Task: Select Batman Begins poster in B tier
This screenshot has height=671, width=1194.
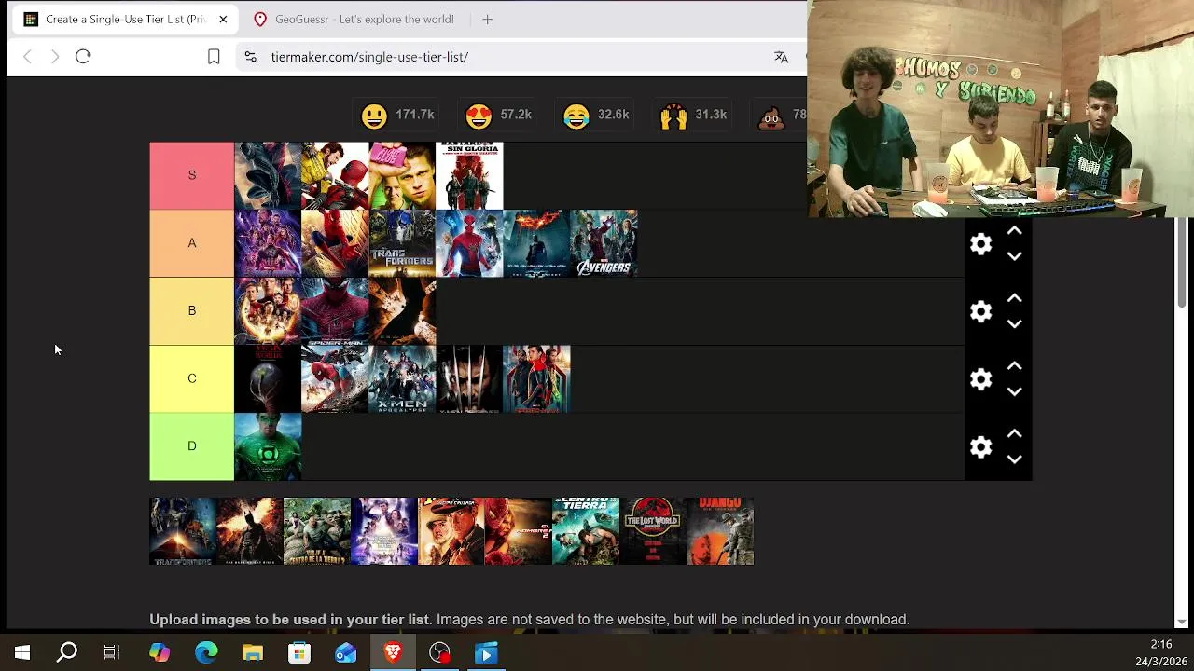Action: tap(402, 311)
